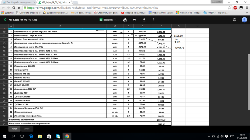This screenshot has height=140, width=250.
Task: Open Особиста сторінка bookmark
Action: click(28, 13)
